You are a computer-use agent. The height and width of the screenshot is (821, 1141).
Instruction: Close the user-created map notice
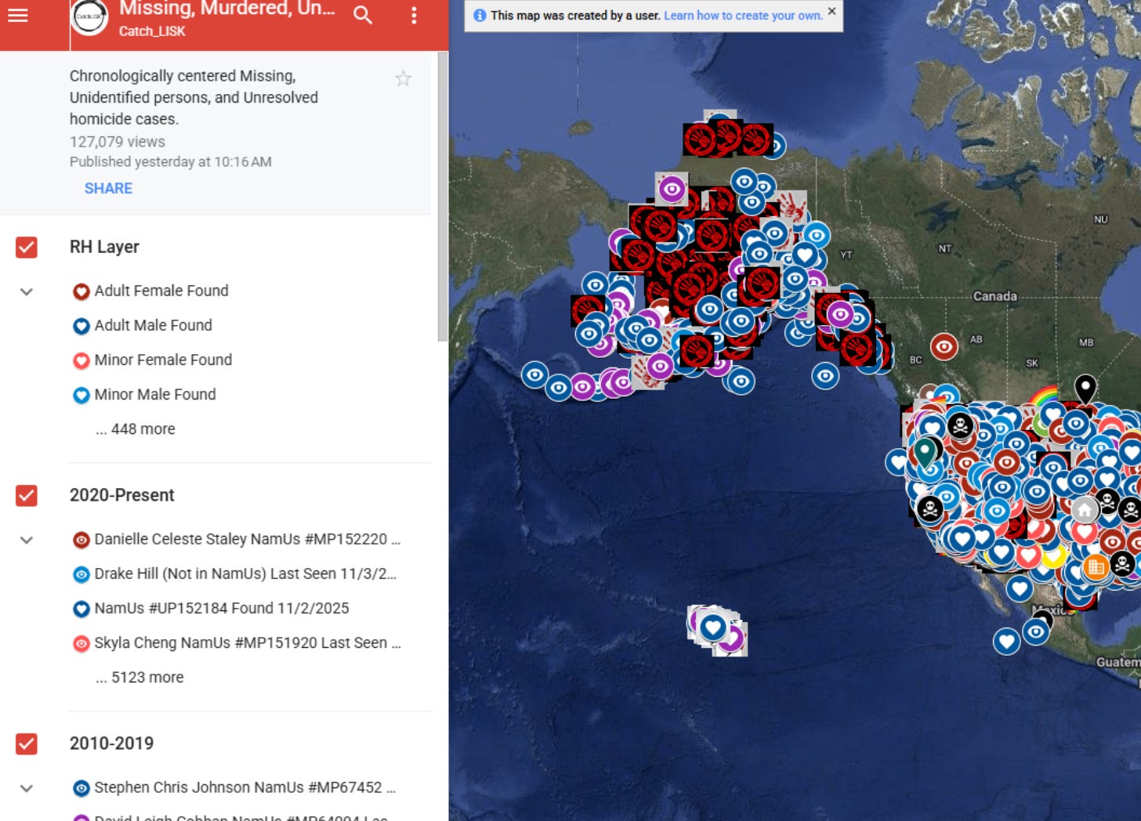tap(831, 11)
